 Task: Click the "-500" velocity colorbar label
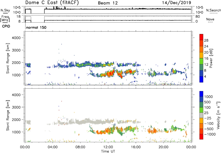[x=209, y=129]
